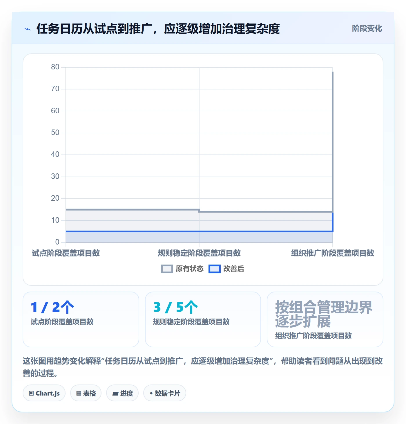Screen dimensions: 406x424
Task: Click the 数据卡片 tag diamond icon
Action: tap(151, 393)
